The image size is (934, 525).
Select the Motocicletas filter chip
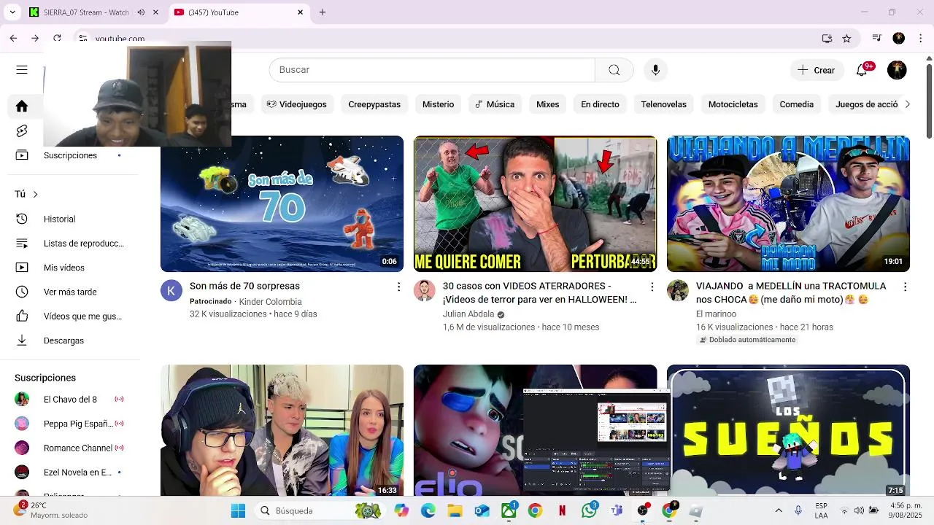733,104
